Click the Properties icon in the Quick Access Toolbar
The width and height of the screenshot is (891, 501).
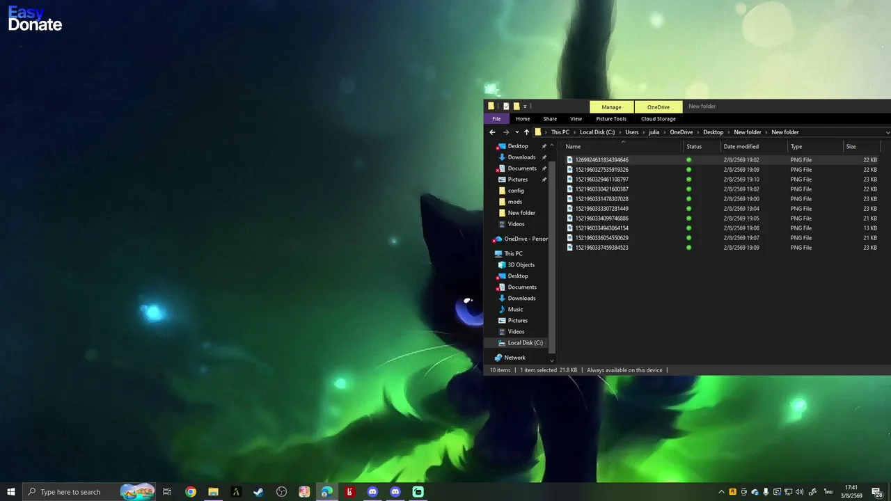pyautogui.click(x=506, y=106)
